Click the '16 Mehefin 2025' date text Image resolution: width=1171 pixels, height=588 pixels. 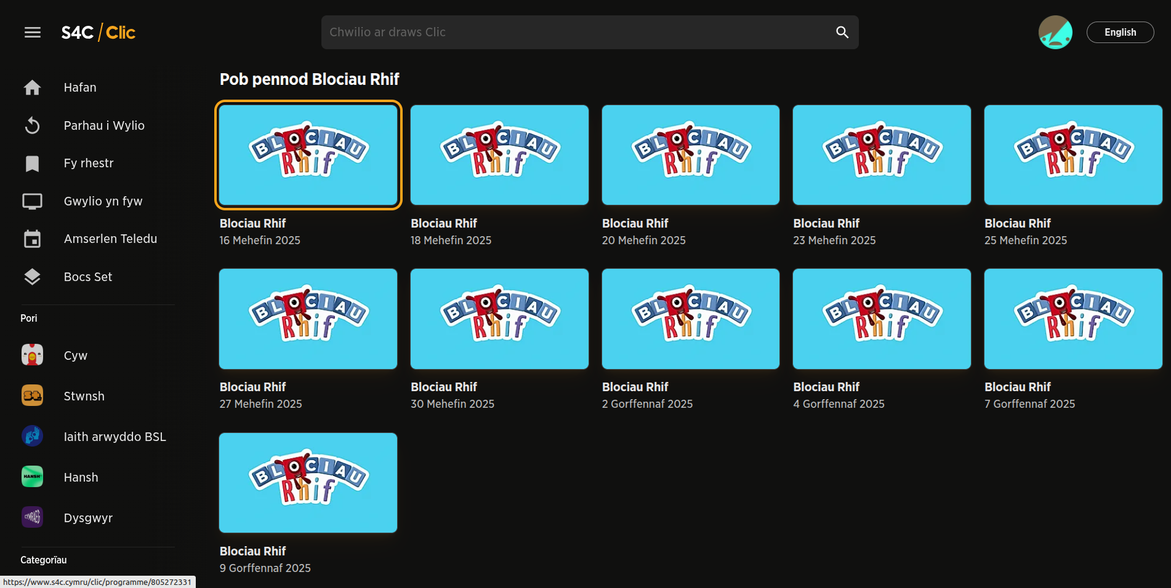(260, 240)
